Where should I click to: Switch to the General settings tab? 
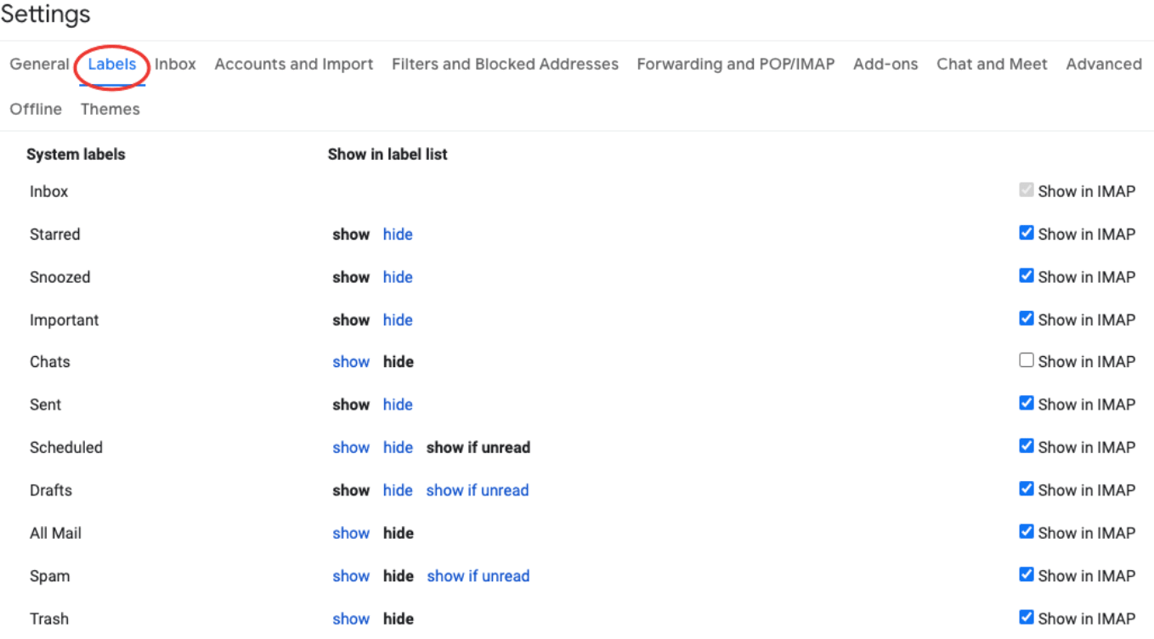tap(39, 64)
